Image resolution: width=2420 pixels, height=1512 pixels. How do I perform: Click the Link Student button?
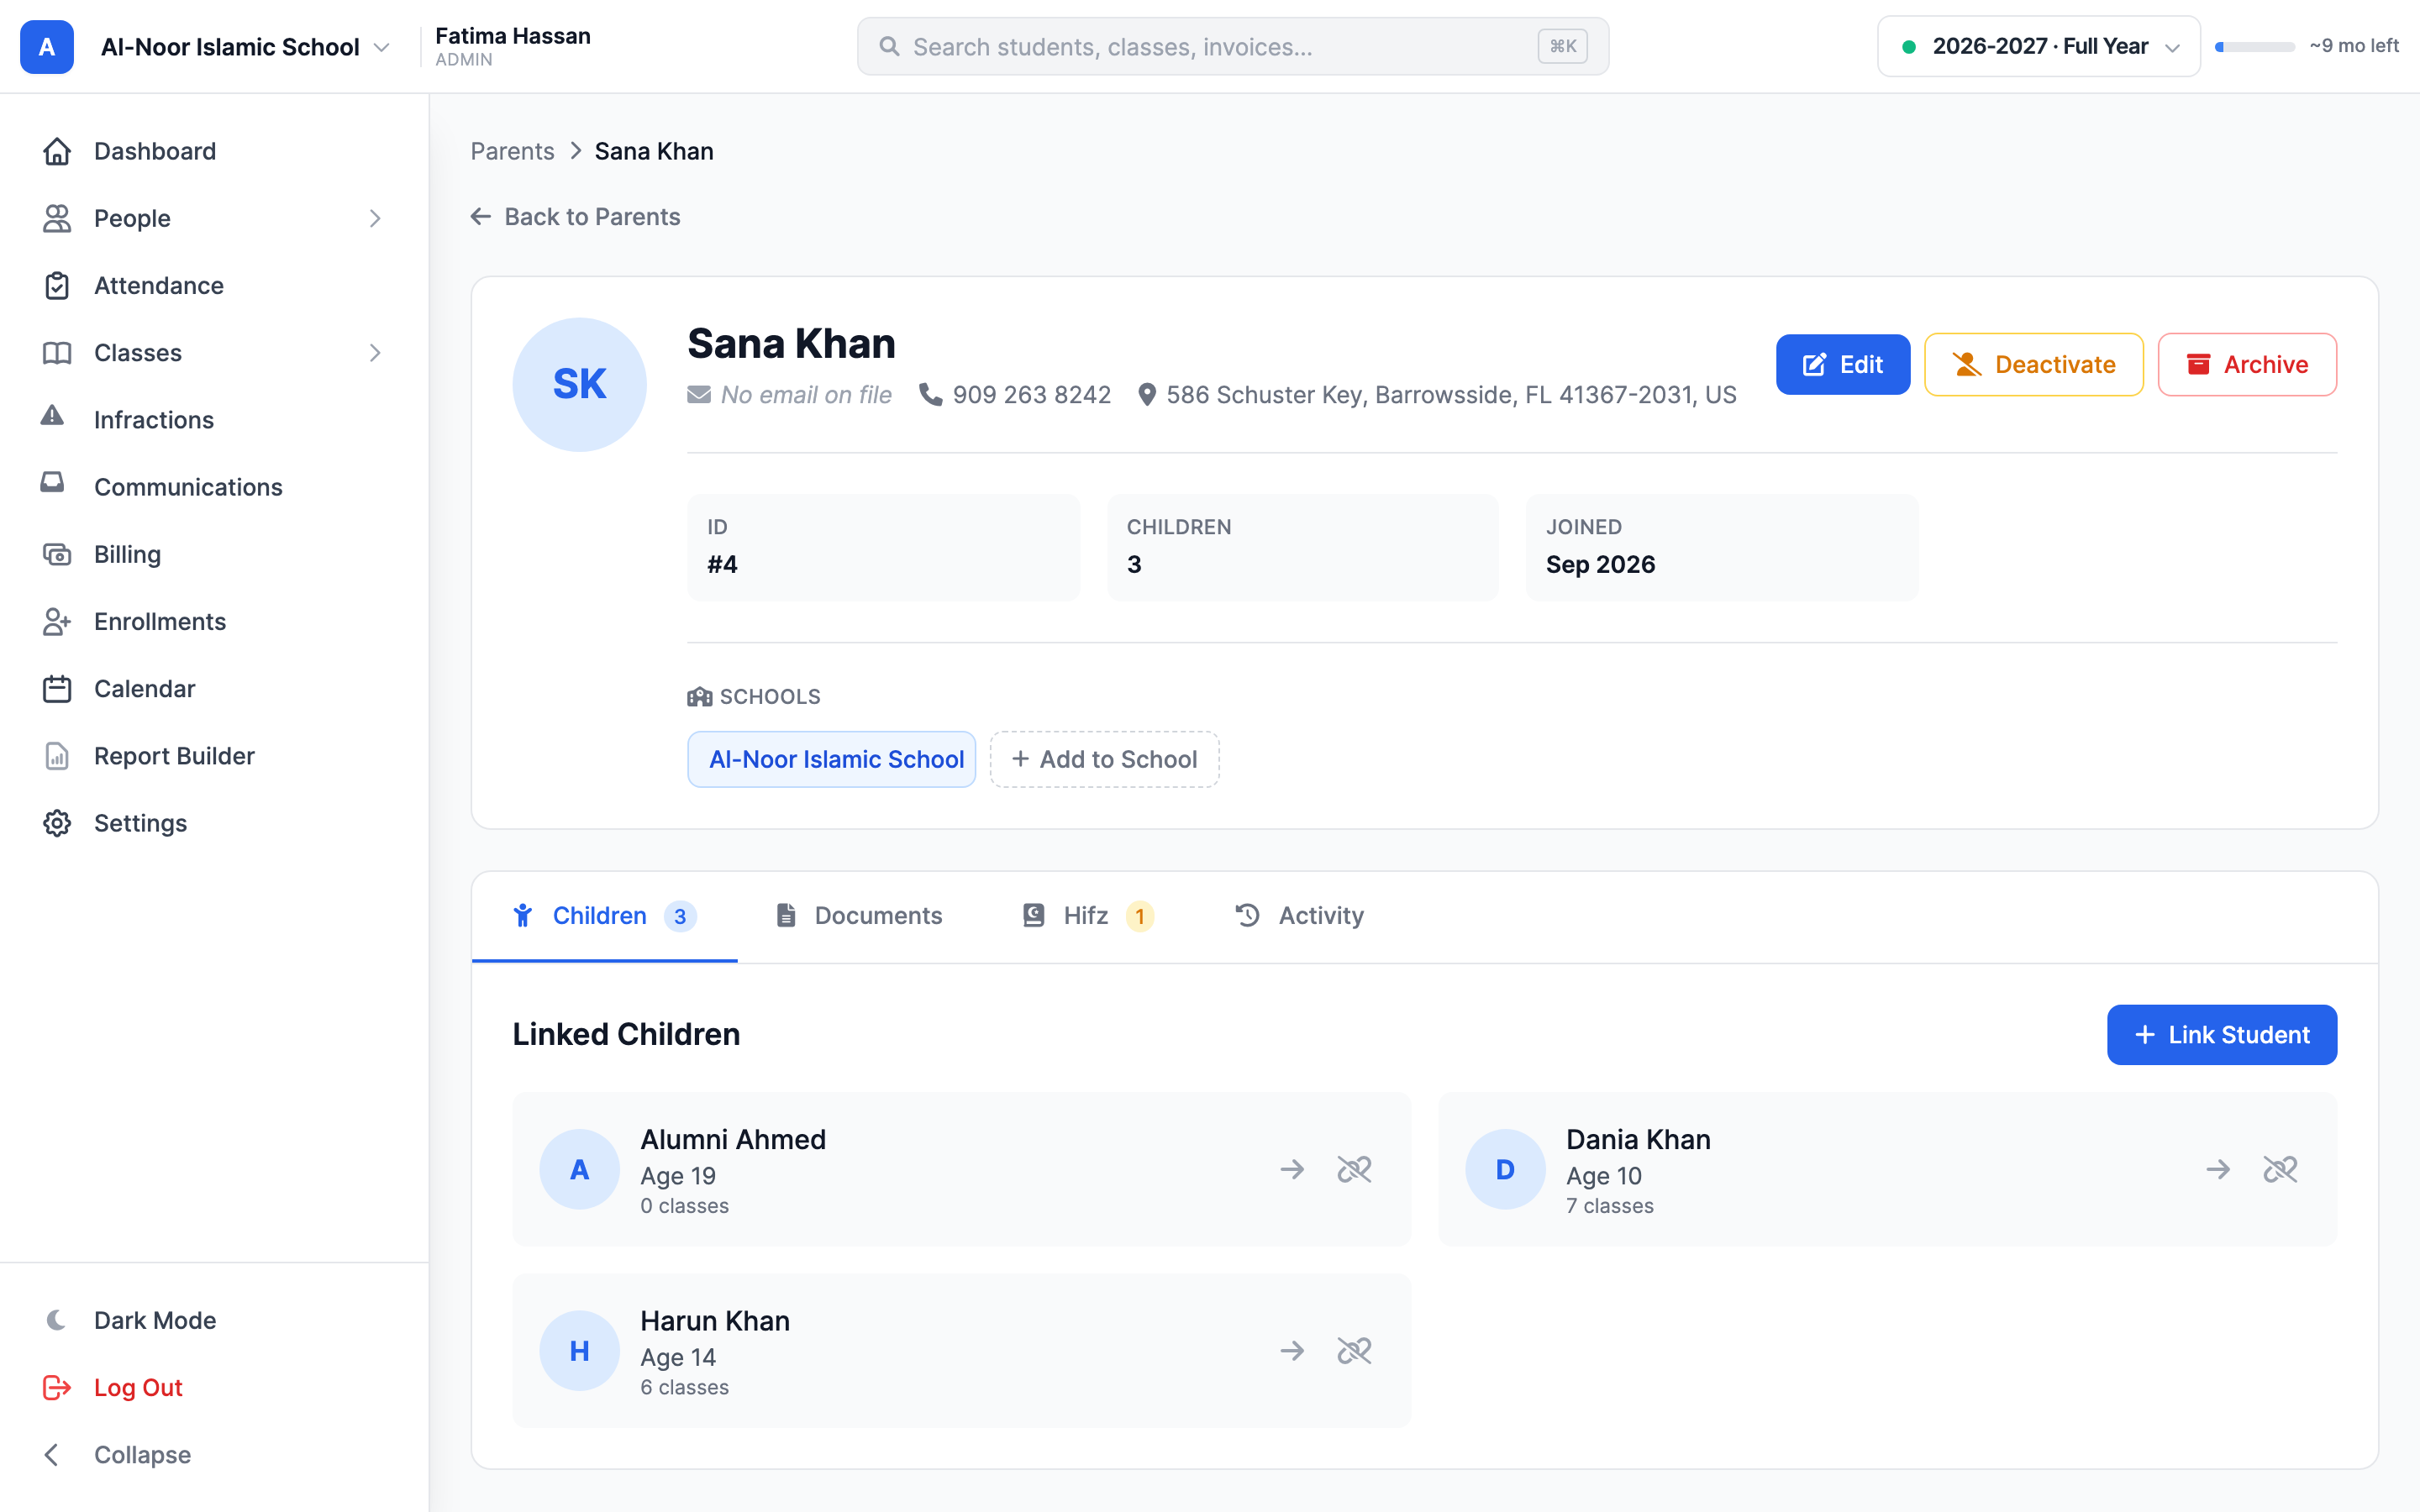tap(2221, 1035)
